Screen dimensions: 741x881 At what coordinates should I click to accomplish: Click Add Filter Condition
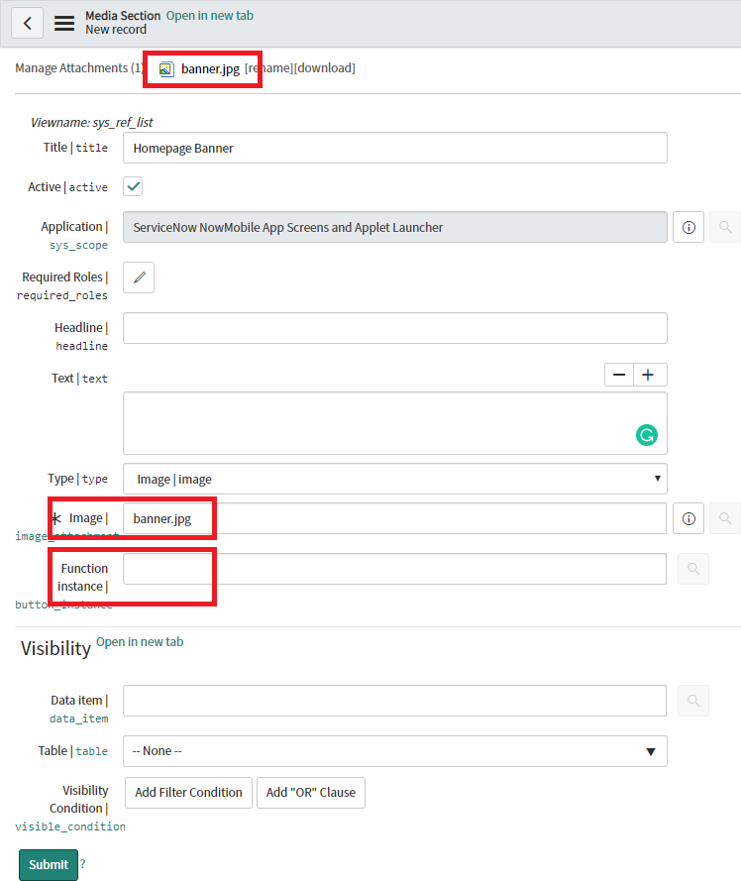[x=188, y=792]
